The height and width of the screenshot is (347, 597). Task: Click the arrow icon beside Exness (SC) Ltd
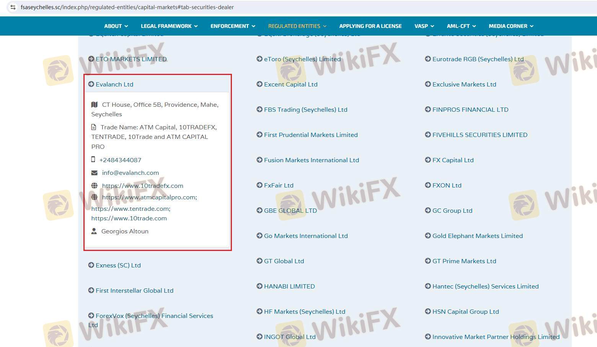tap(91, 265)
